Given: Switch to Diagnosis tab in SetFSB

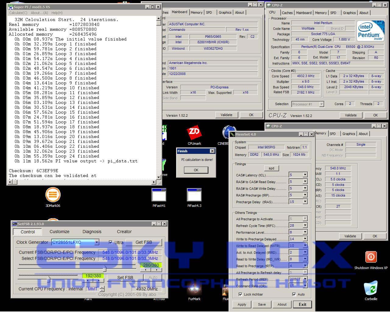Looking at the screenshot, I should click(92, 232).
